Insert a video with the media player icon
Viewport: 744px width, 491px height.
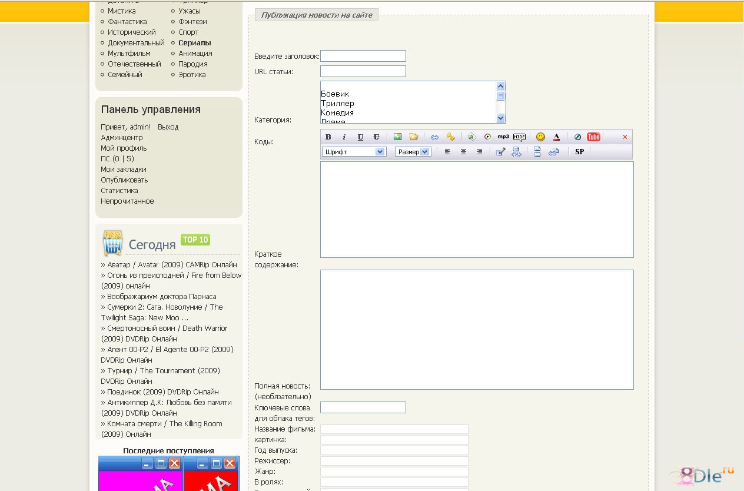pos(487,137)
